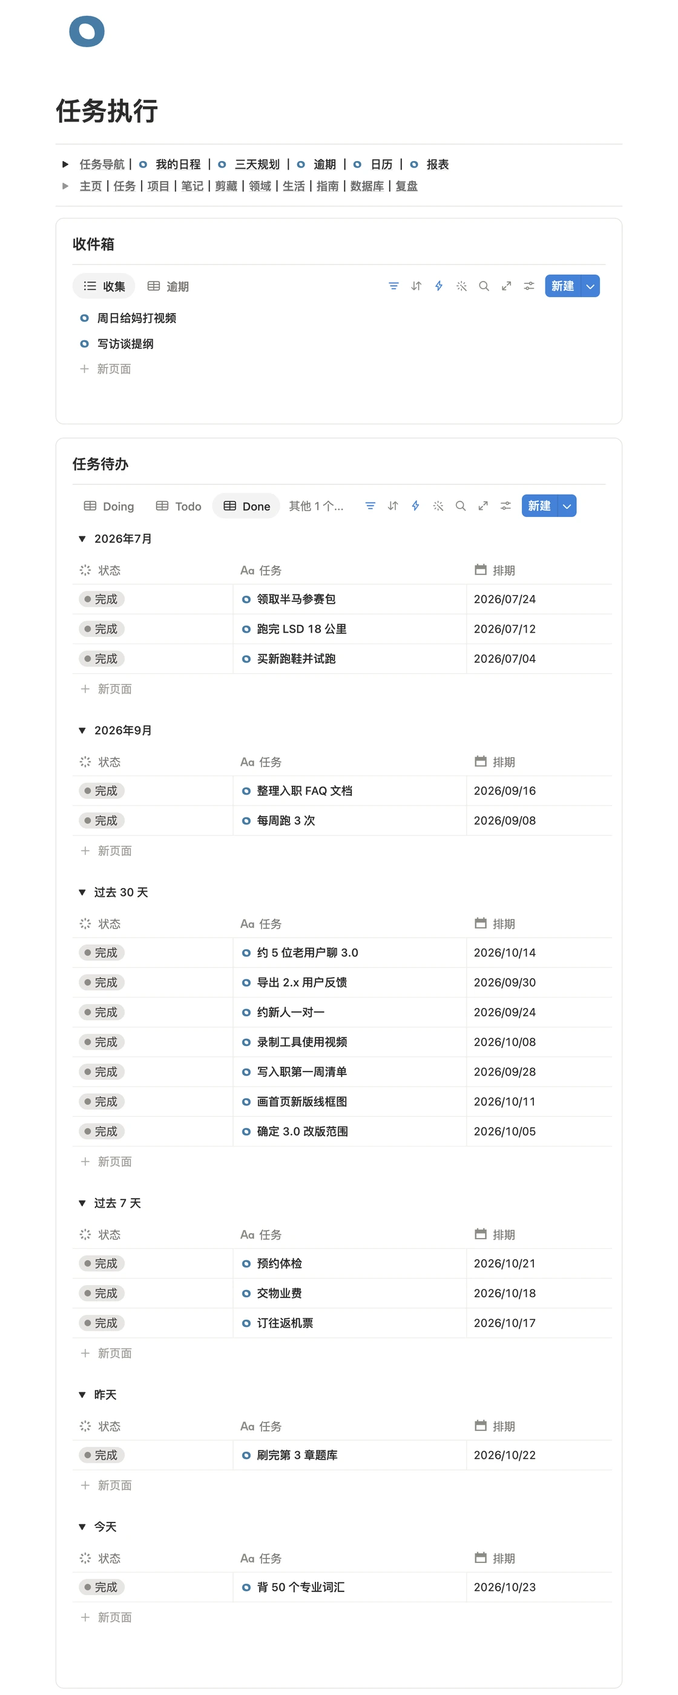
Task: Show 其他 1 个 hidden views
Action: click(316, 505)
